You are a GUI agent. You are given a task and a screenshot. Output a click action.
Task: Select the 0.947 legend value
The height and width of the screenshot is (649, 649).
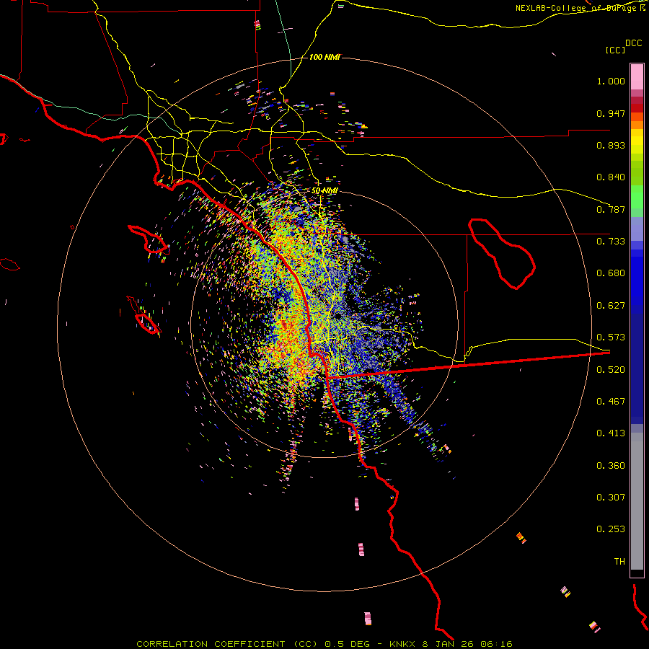611,113
